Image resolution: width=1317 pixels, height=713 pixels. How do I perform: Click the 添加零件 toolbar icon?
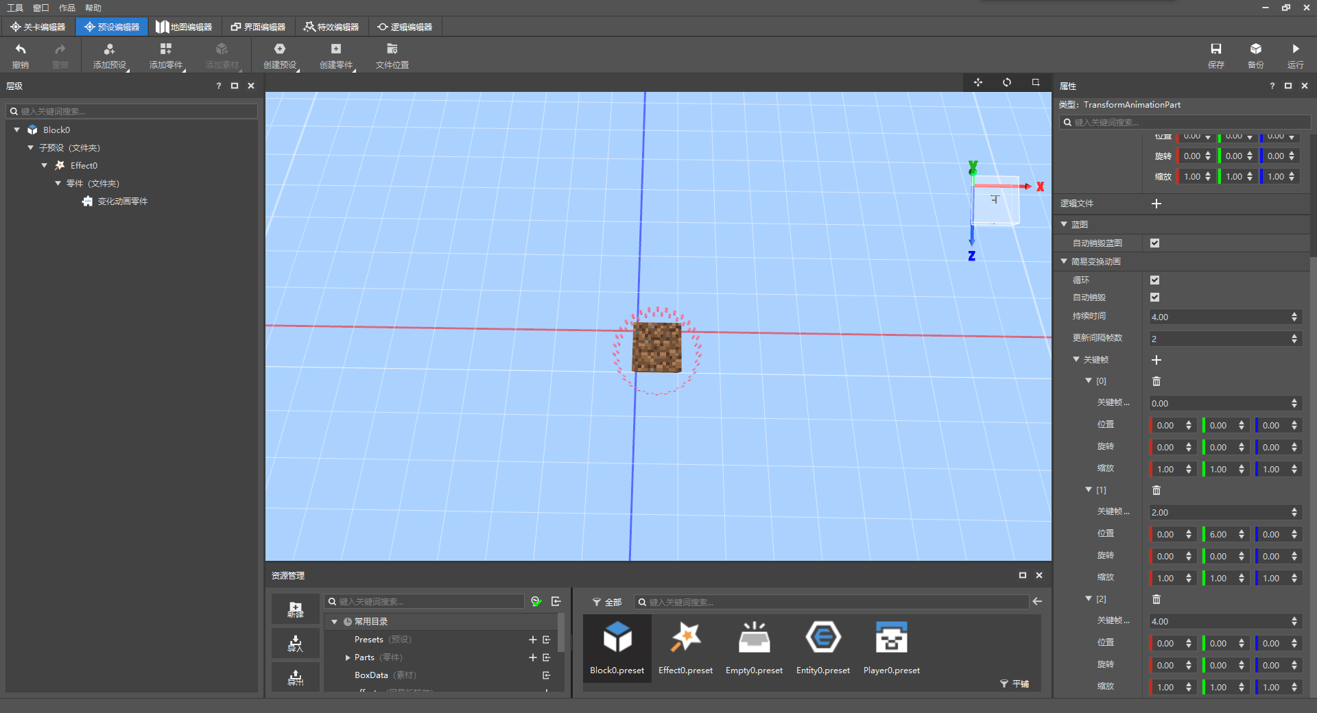tap(165, 49)
